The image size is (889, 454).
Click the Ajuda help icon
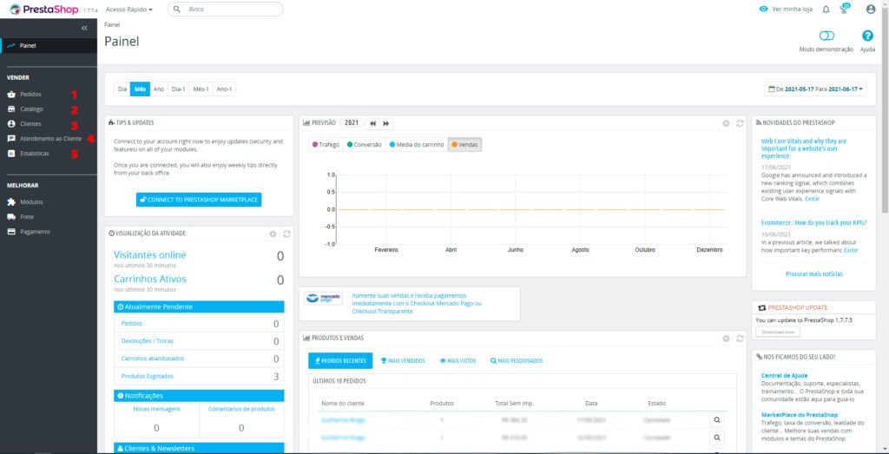866,36
